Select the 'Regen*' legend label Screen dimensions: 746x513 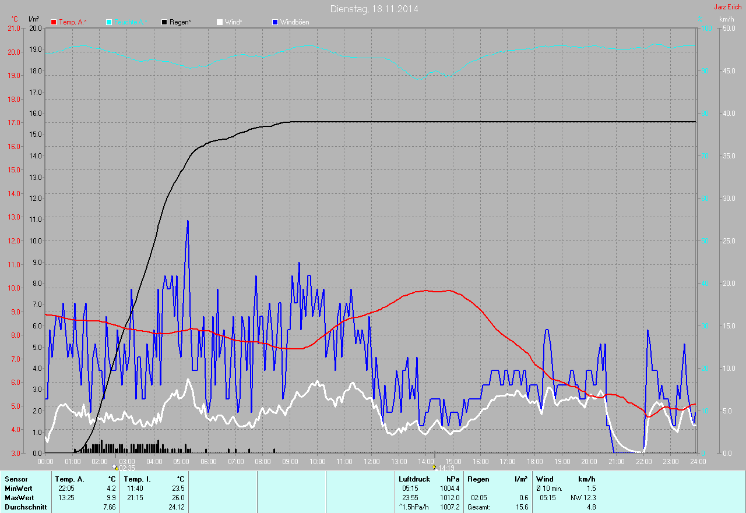(181, 22)
